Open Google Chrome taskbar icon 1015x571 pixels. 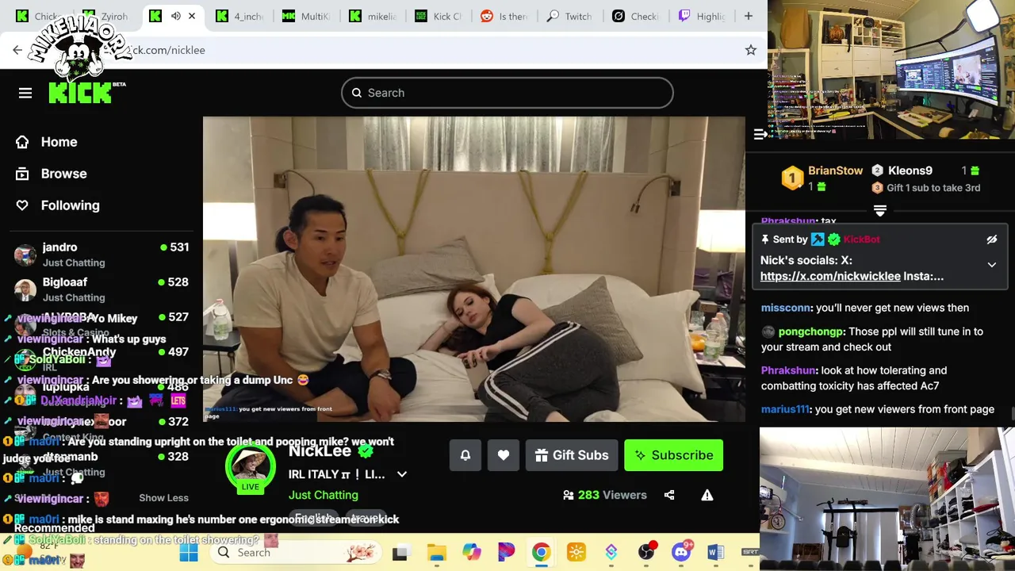541,553
